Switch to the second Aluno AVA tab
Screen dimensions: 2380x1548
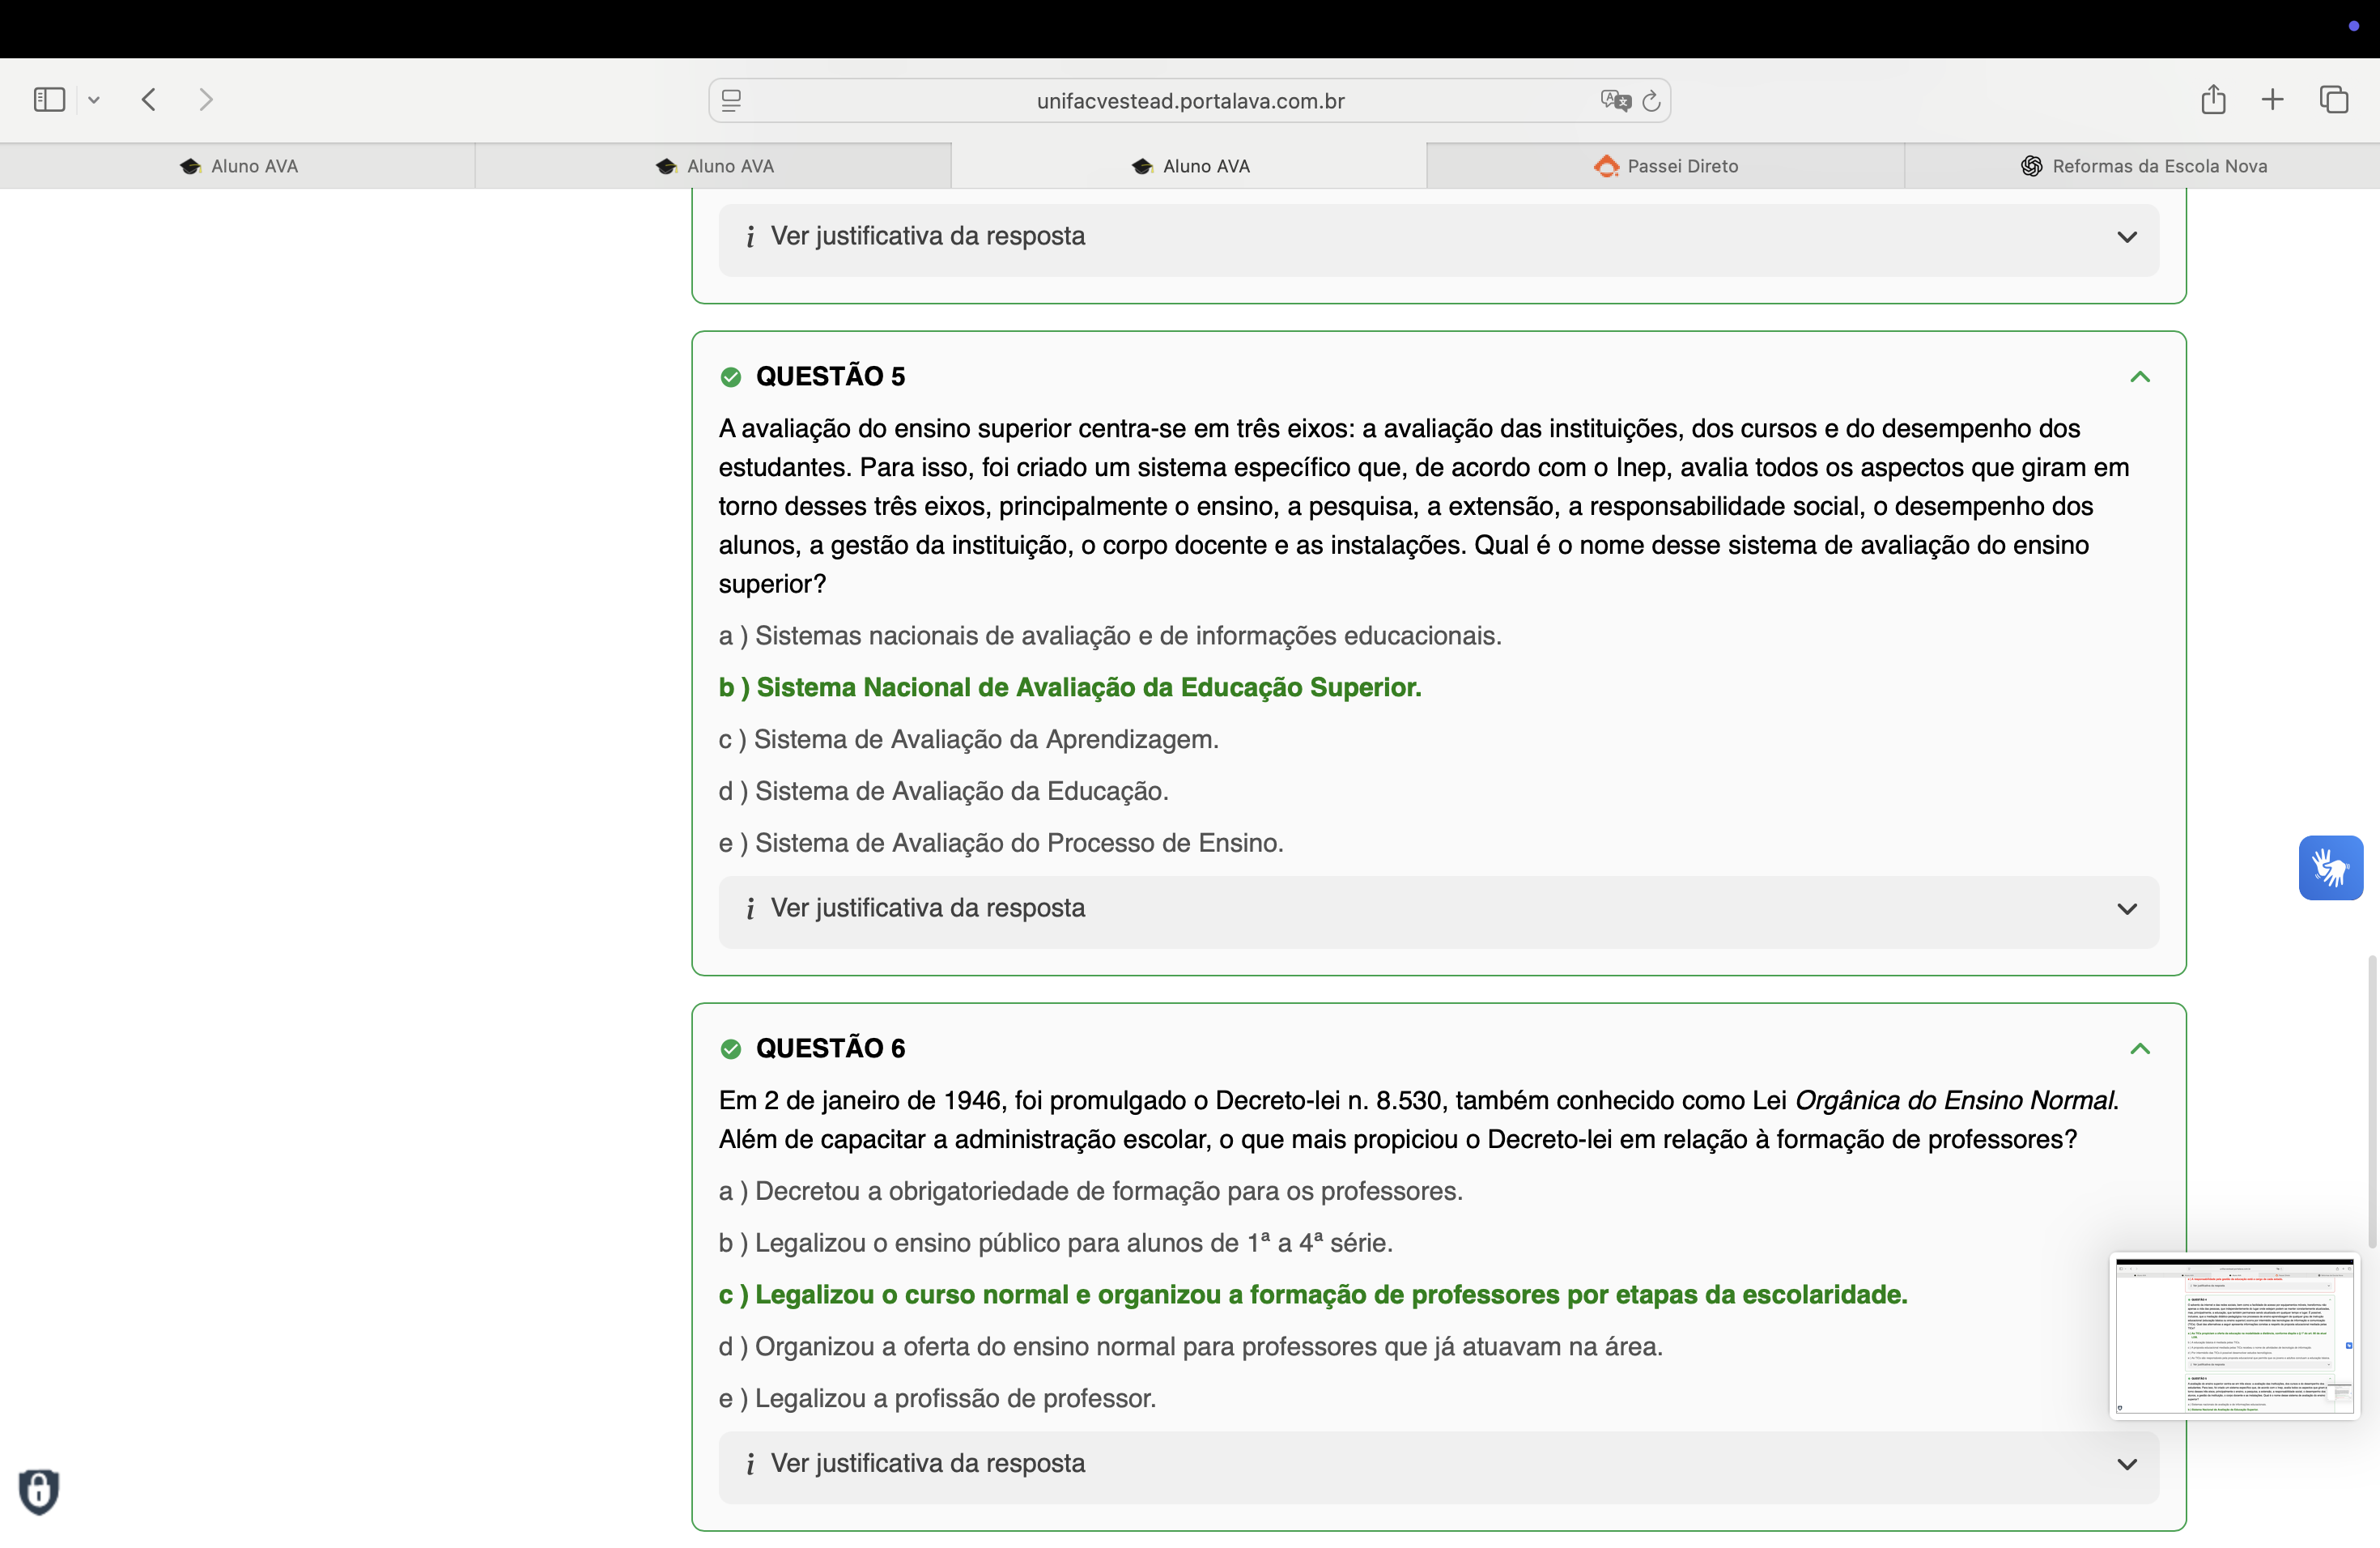click(x=713, y=166)
